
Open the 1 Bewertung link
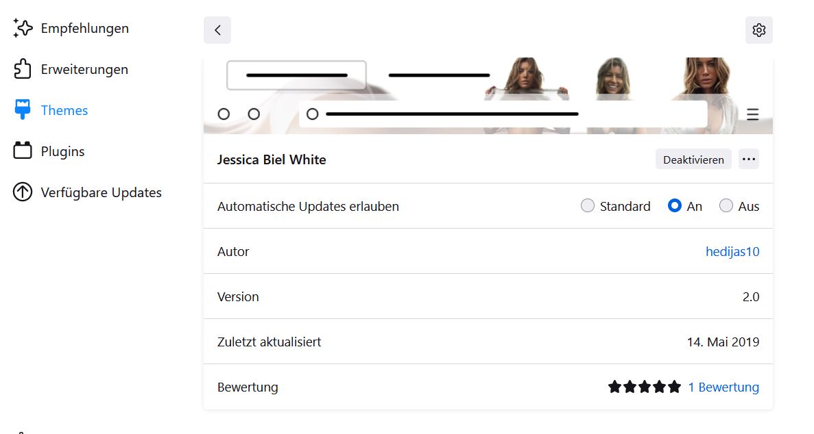[723, 387]
